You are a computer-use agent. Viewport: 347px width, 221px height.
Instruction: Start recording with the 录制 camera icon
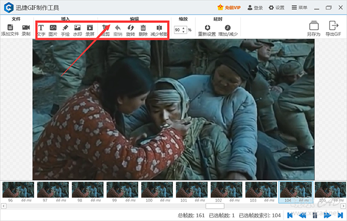click(26, 27)
